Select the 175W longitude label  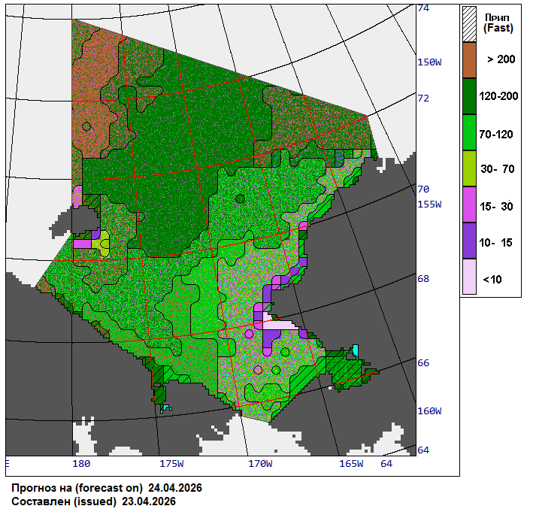(x=172, y=464)
